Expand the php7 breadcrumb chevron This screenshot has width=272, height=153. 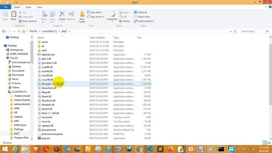pos(69,31)
